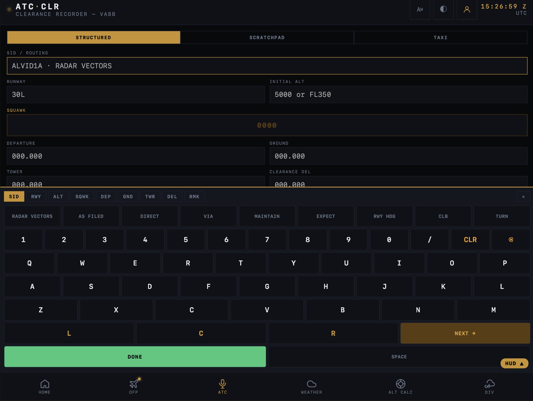Tap the slash key
This screenshot has width=533, height=401.
pos(430,239)
